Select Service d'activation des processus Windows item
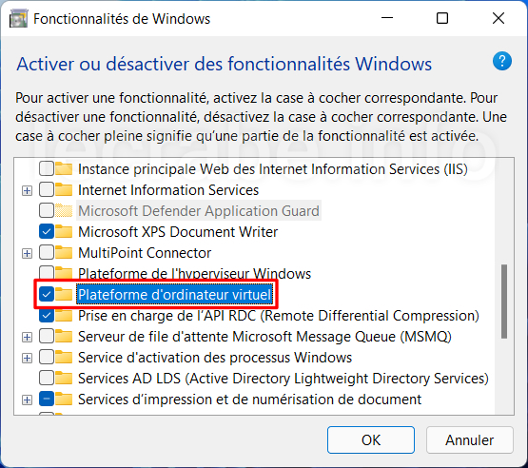Image resolution: width=528 pixels, height=468 pixels. (215, 358)
